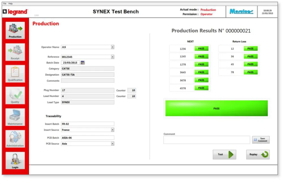This screenshot has width=283, height=180.
Task: Click the results Comment text box
Action: [x=207, y=140]
